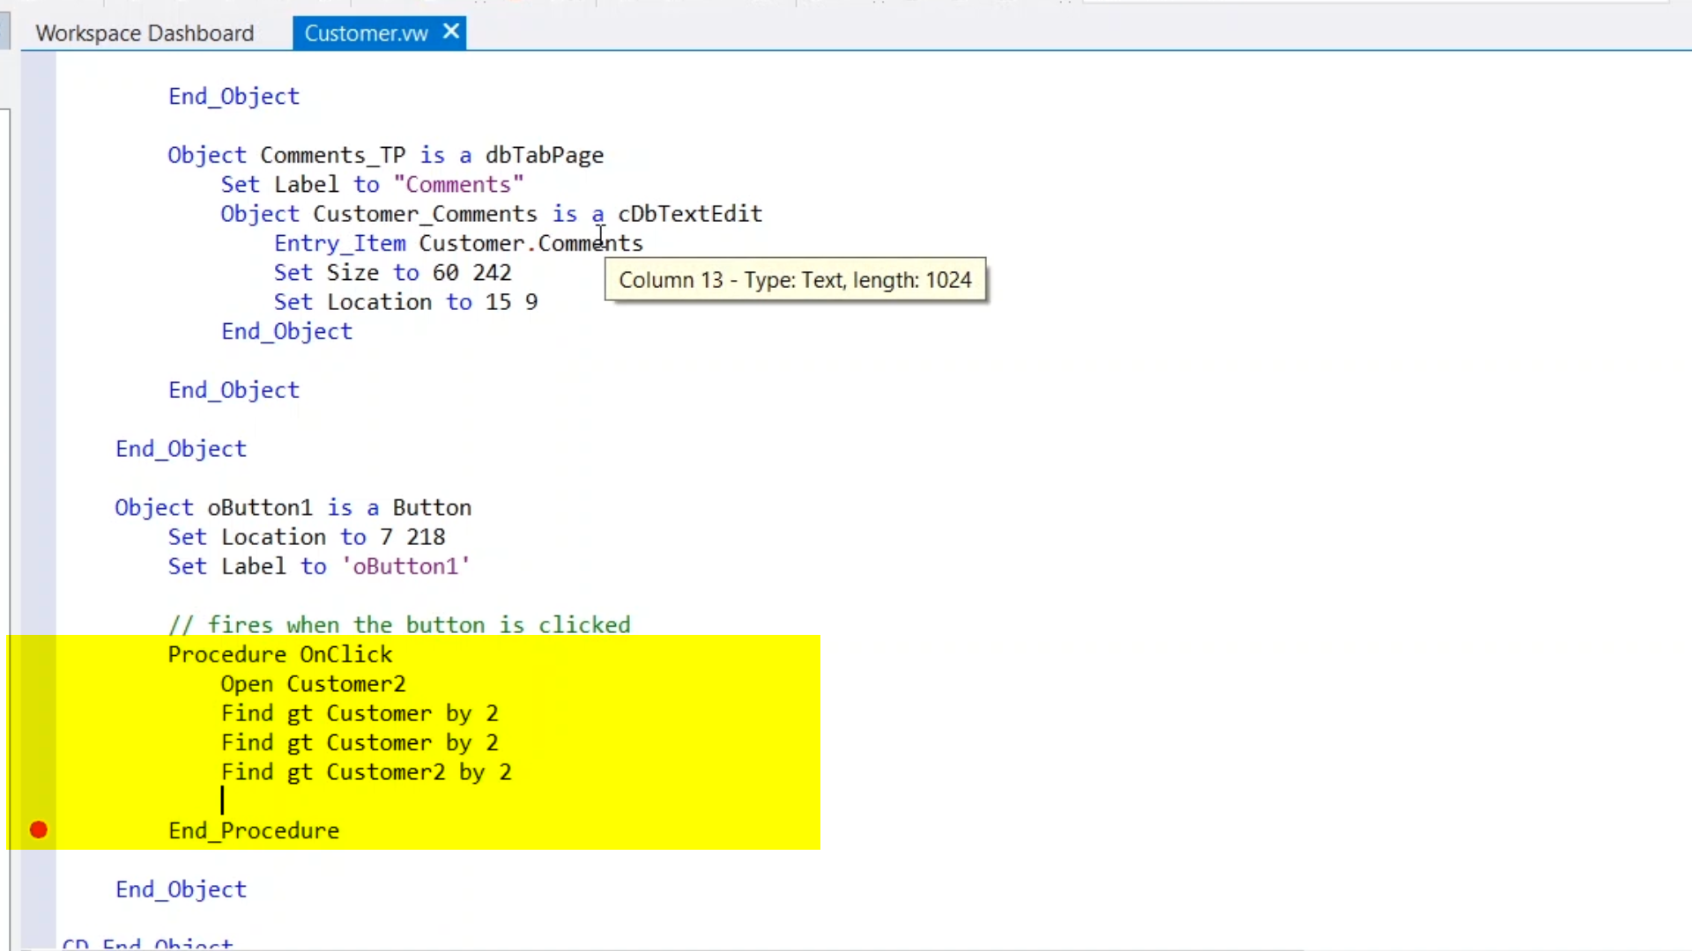Remove the red breakpoint on End_Procedure

38,830
